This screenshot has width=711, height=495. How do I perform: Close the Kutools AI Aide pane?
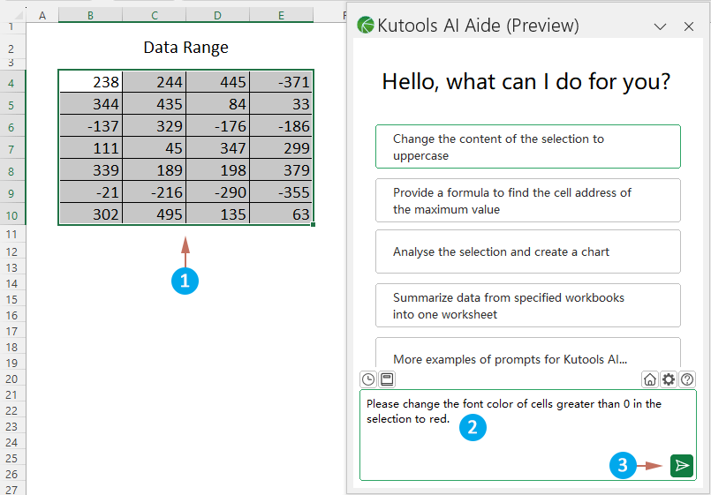point(689,26)
